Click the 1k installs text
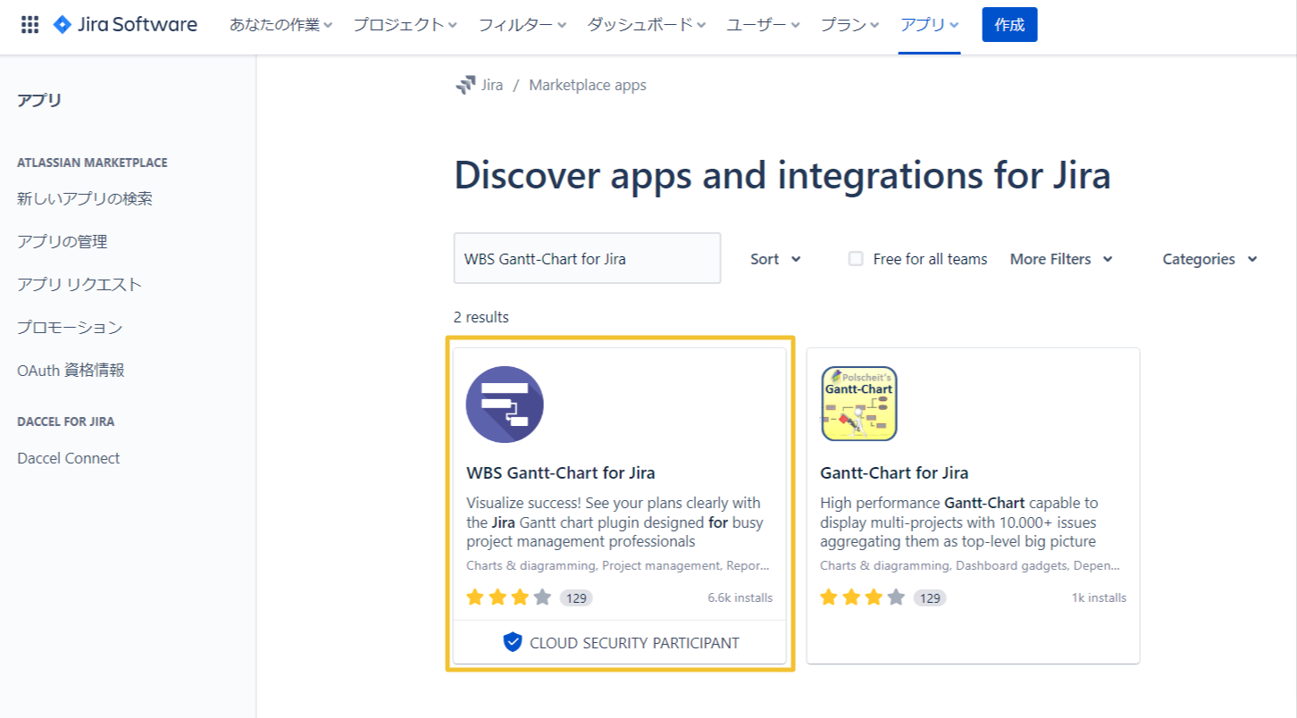Viewport: 1297px width, 718px height. (1099, 598)
